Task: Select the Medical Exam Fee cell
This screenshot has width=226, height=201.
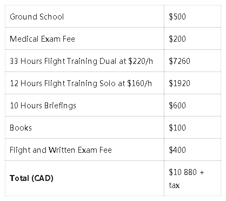Action: click(84, 38)
